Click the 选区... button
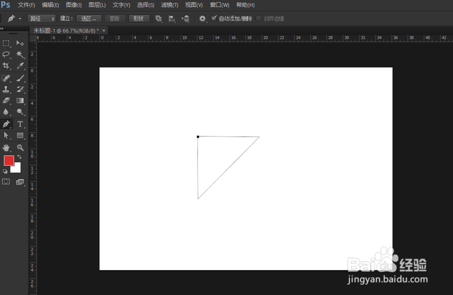The height and width of the screenshot is (295, 453). [89, 19]
